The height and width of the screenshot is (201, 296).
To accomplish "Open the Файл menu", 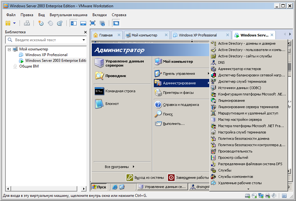I will tap(11, 15).
